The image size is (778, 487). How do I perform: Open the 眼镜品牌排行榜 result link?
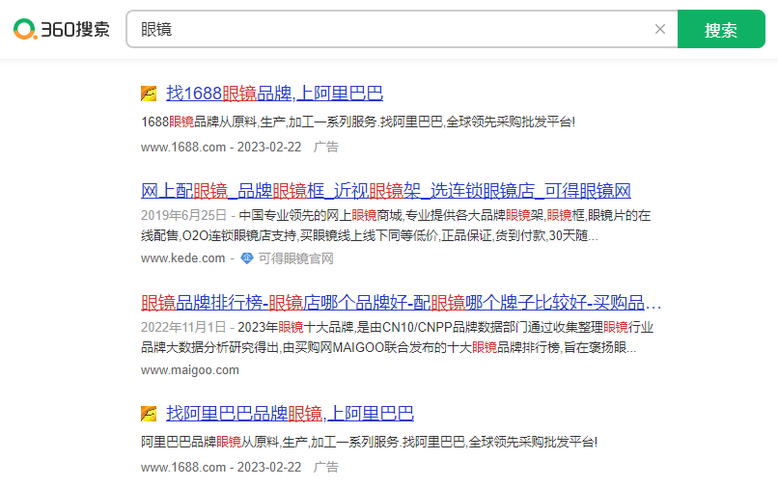[x=401, y=303]
